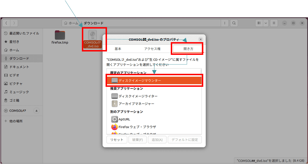308x164 pixels.
Task: Switch to the 基本 tab
Action: point(118,49)
